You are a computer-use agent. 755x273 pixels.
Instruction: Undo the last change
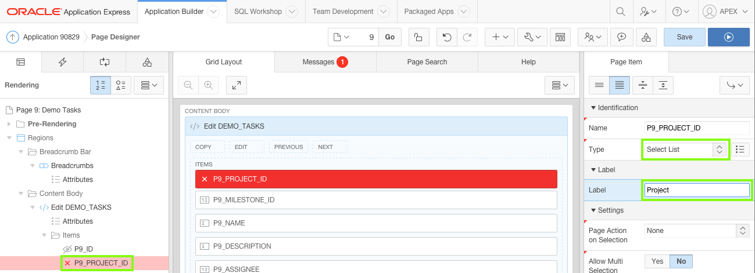446,37
